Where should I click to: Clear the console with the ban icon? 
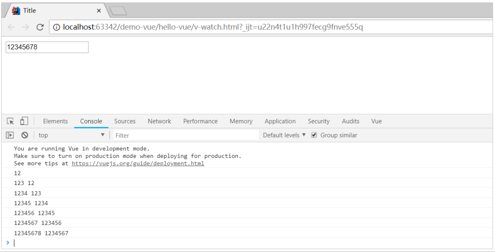(x=25, y=135)
